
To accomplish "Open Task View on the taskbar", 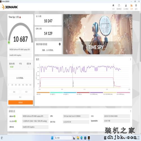I will tap(74, 138).
